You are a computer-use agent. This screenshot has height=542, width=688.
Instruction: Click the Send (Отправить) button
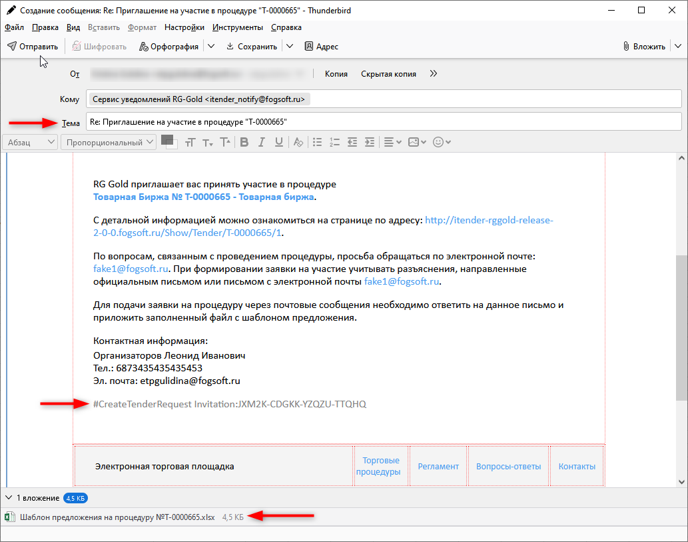click(33, 47)
